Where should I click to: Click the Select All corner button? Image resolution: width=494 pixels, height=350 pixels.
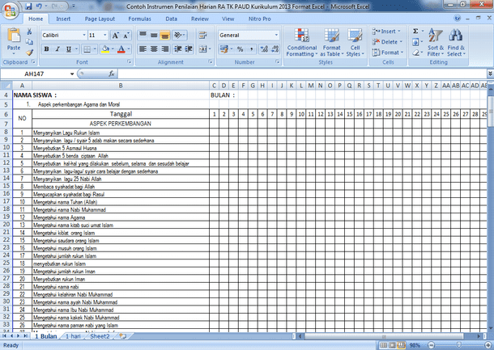tap(6, 86)
